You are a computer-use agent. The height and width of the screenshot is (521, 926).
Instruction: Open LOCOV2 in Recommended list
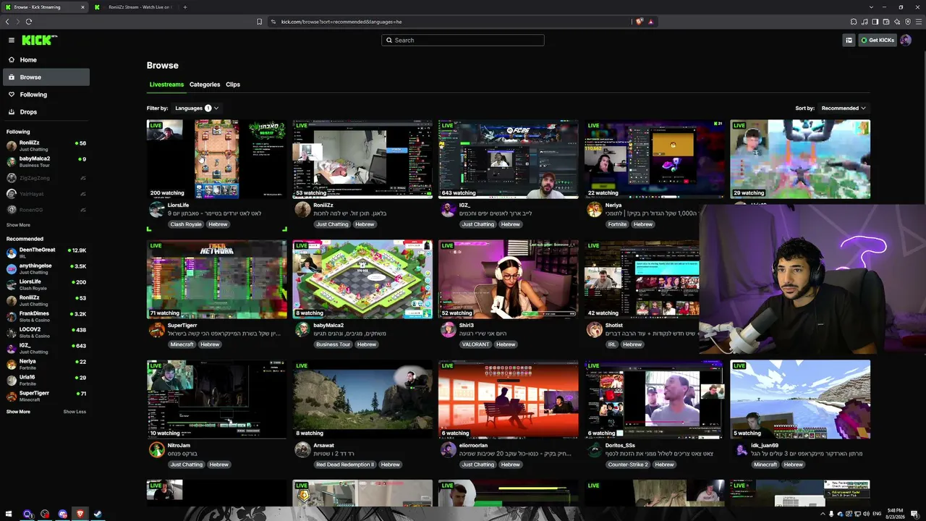(x=46, y=332)
